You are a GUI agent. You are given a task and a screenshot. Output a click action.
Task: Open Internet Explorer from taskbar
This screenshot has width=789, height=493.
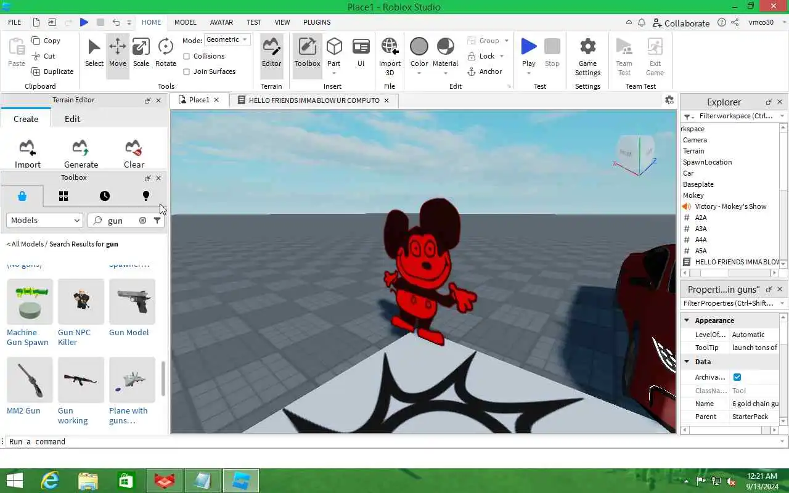[50, 481]
